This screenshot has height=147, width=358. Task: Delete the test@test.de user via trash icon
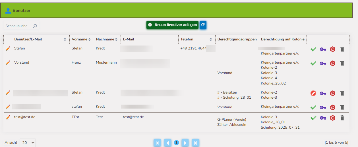[x=342, y=118]
